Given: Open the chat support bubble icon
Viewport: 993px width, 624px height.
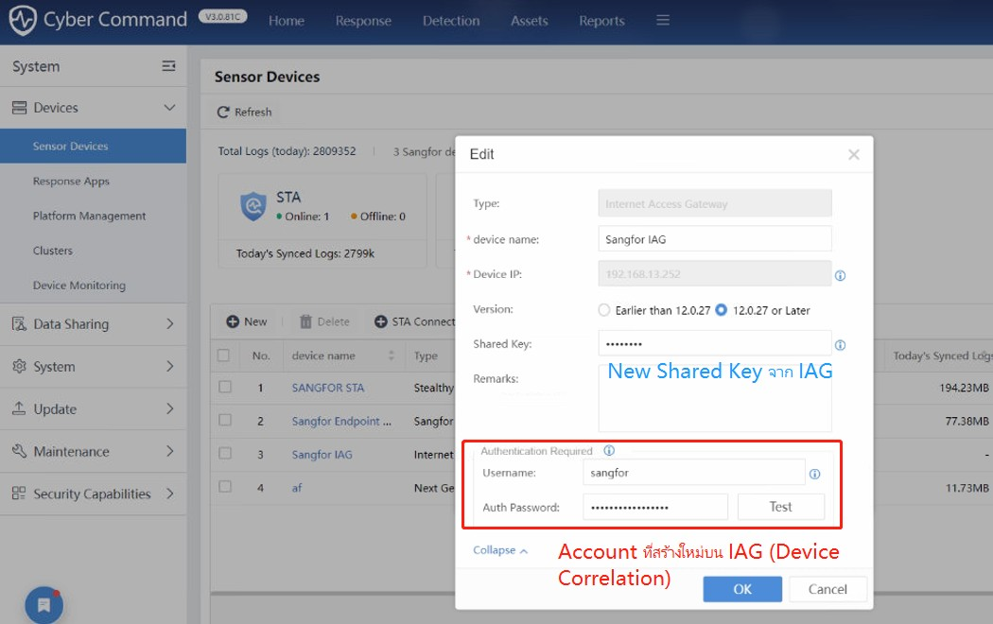Looking at the screenshot, I should tap(44, 605).
